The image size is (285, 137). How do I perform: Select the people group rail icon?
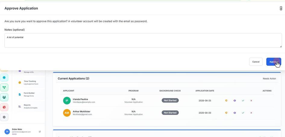(x=4, y=97)
